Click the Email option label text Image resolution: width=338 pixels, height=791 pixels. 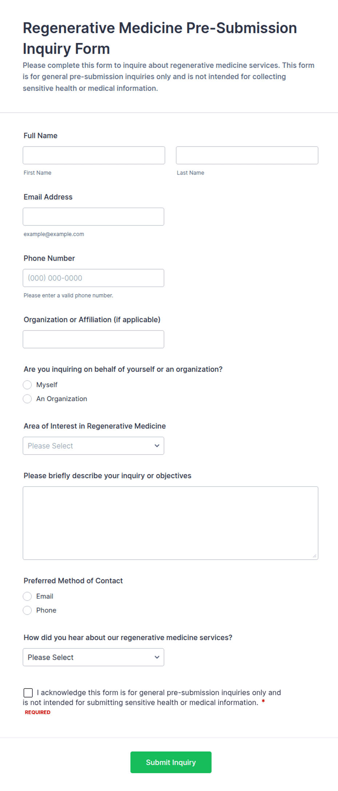(x=45, y=596)
